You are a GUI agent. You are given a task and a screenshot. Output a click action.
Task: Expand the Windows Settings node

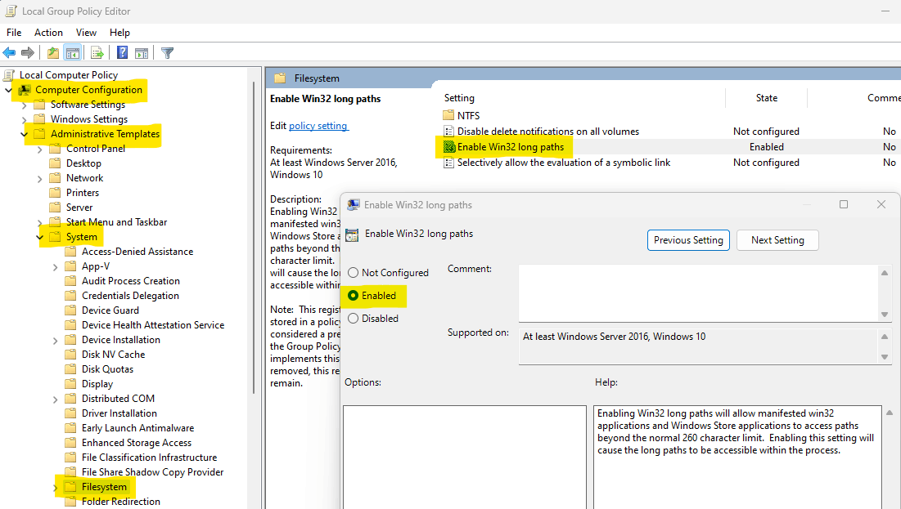coord(24,119)
